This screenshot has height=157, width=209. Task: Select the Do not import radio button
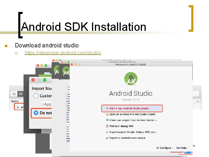[x=36, y=113]
